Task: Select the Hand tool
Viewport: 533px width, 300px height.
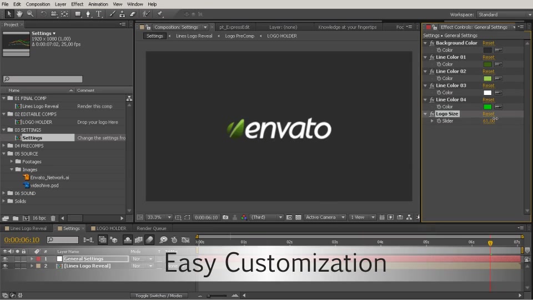Action: click(19, 14)
